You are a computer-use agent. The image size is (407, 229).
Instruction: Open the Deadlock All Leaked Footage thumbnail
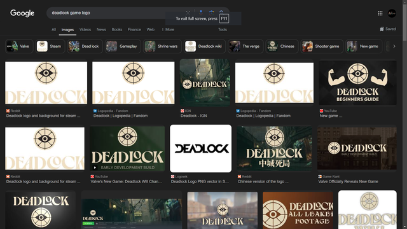click(x=298, y=211)
